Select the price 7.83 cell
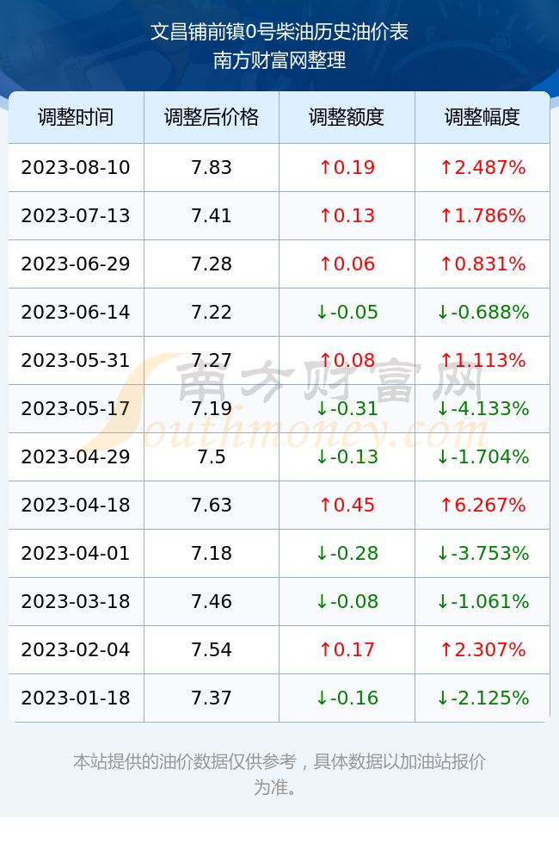 coord(212,167)
